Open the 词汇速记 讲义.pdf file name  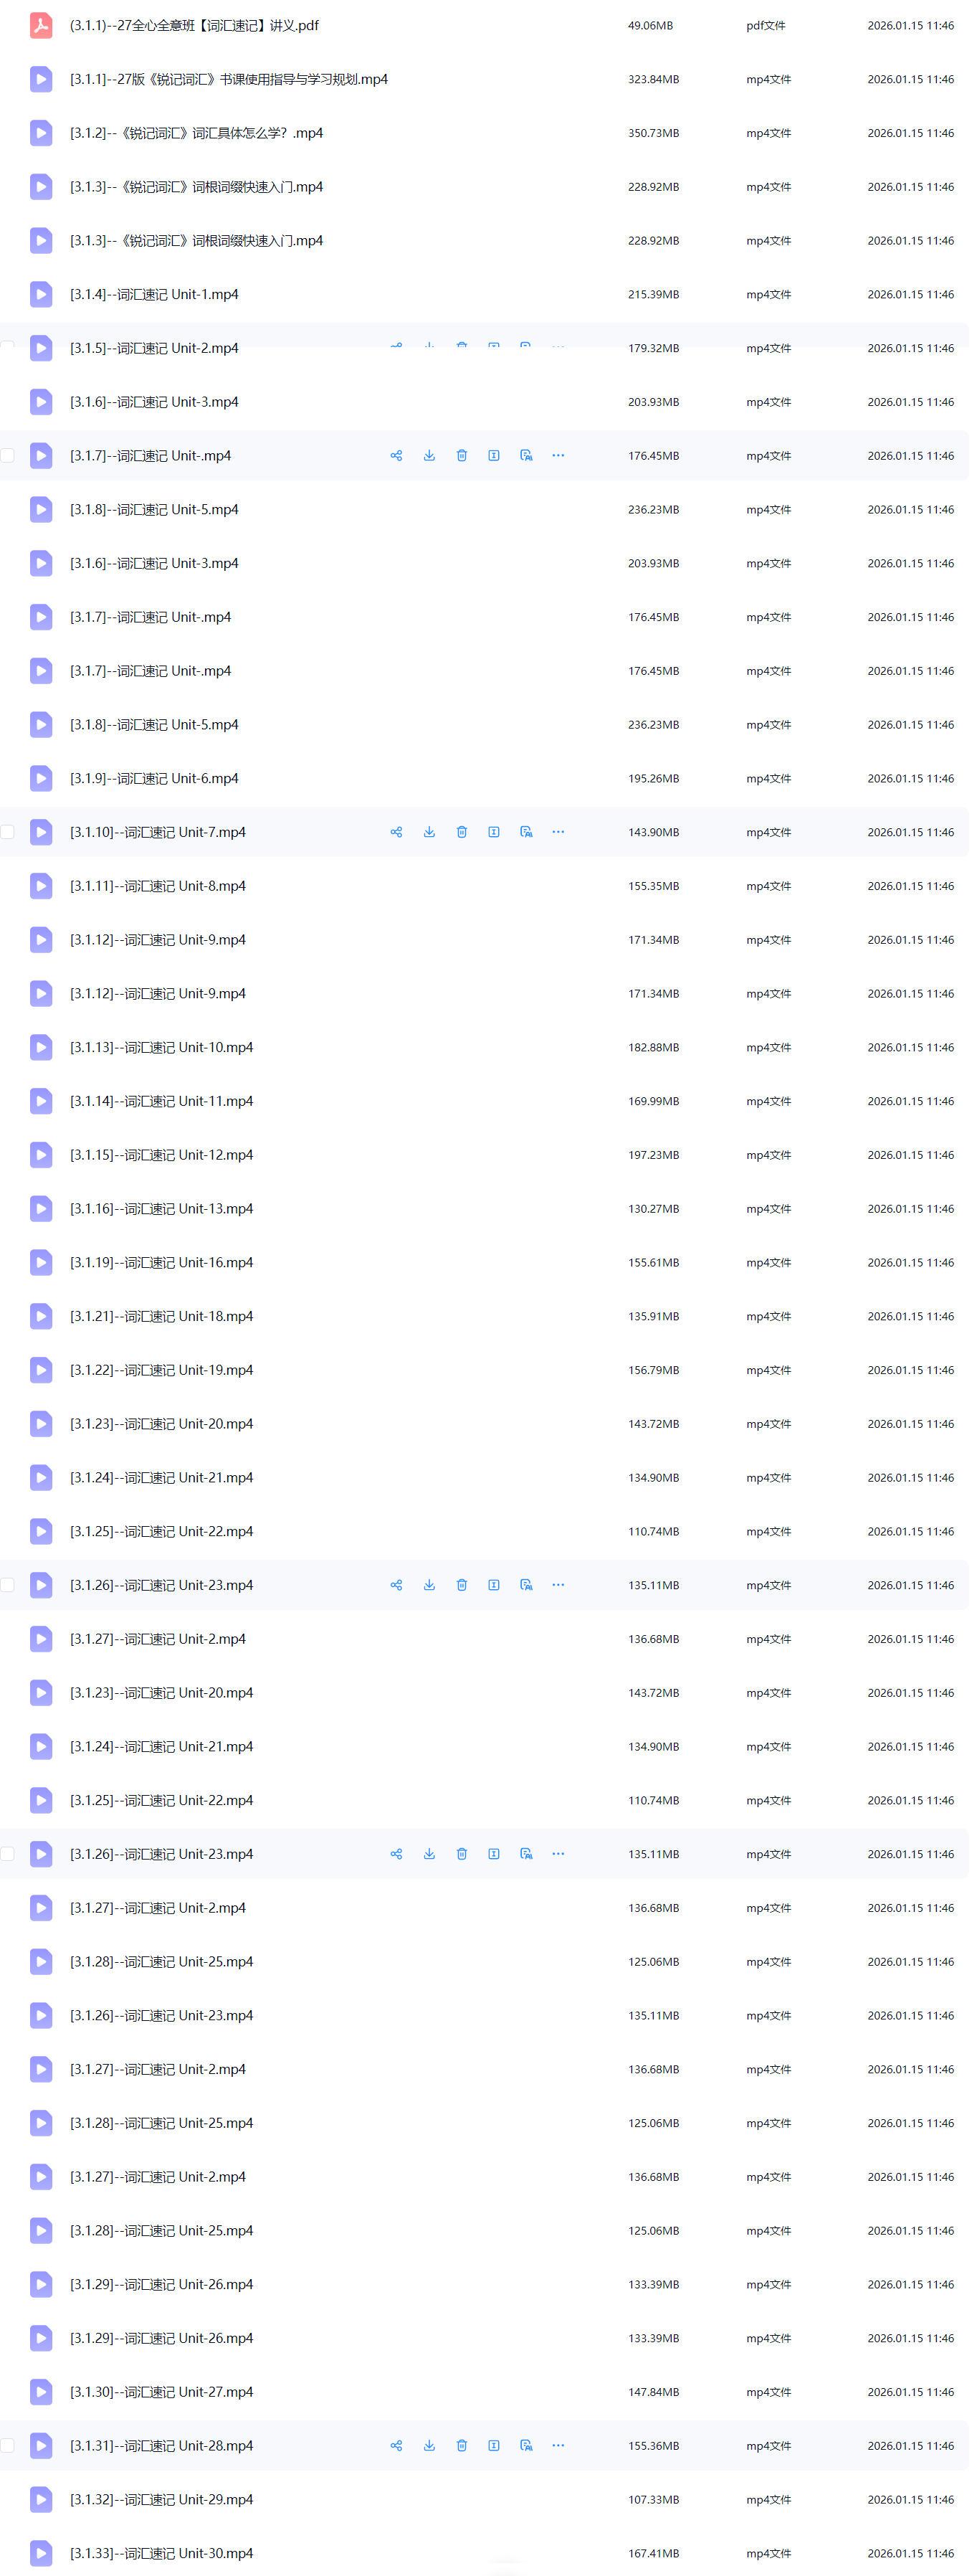click(194, 25)
